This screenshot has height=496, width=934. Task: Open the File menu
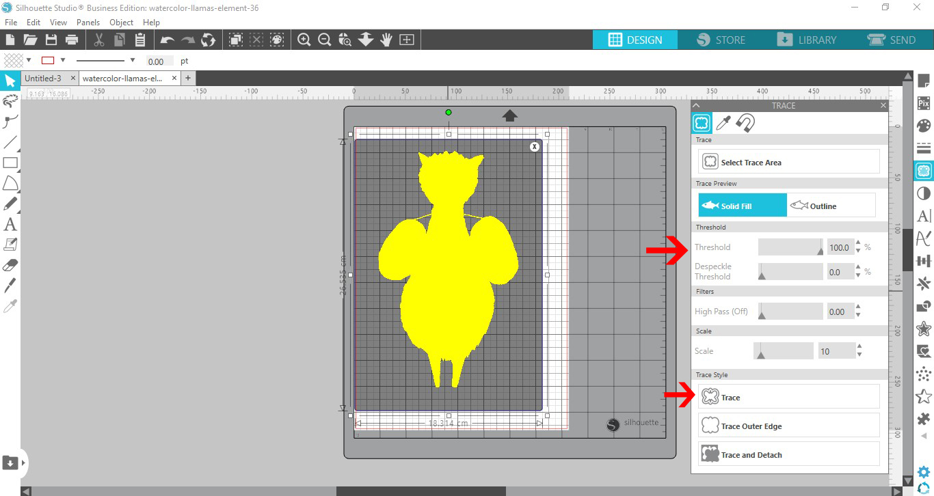pyautogui.click(x=10, y=22)
